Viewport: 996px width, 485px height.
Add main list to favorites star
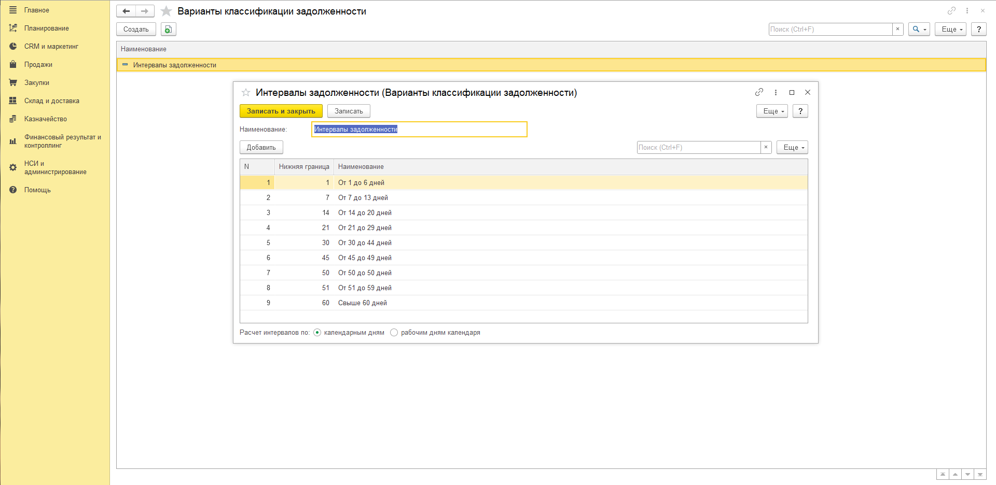[x=166, y=11]
